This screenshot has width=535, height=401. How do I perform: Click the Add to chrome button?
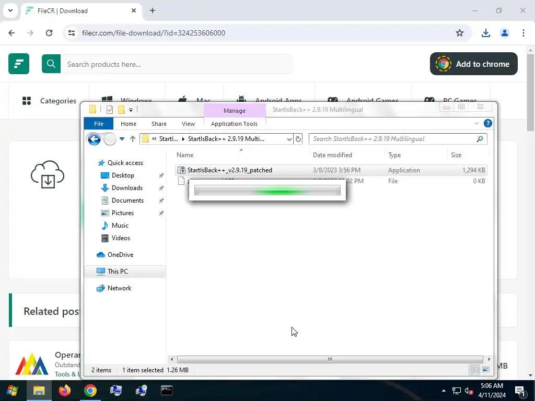(473, 64)
